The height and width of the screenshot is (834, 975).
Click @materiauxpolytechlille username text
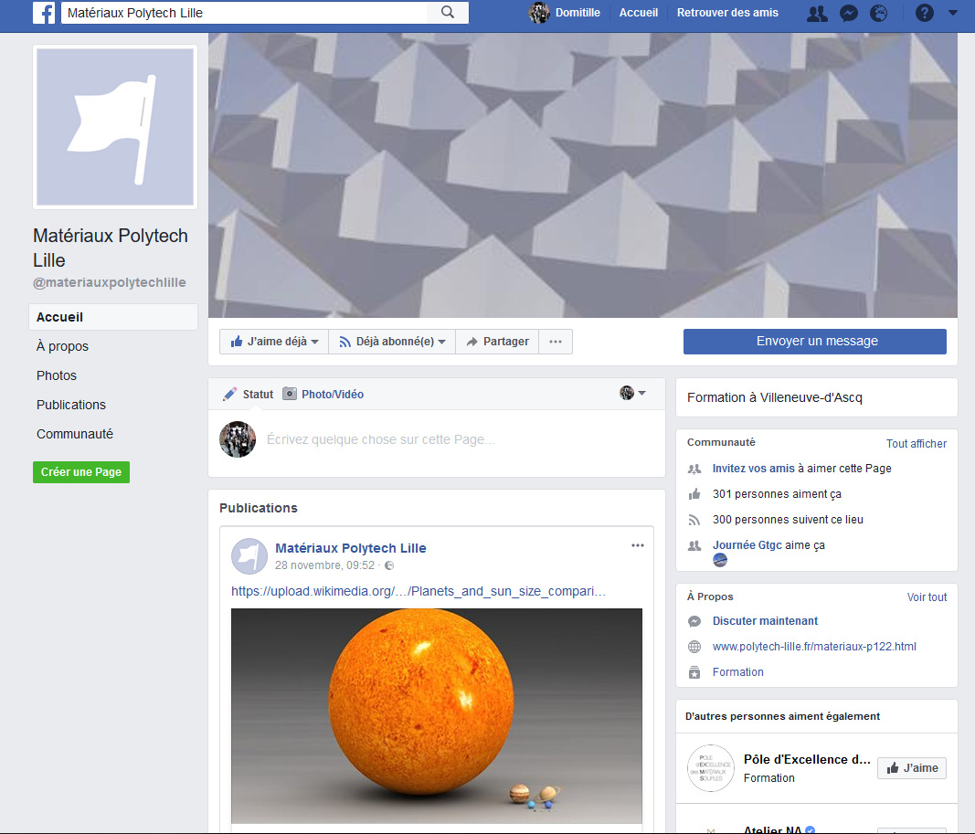point(110,282)
